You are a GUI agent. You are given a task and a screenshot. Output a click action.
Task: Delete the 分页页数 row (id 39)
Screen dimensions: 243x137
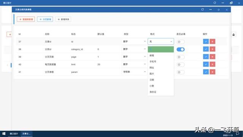point(212,57)
